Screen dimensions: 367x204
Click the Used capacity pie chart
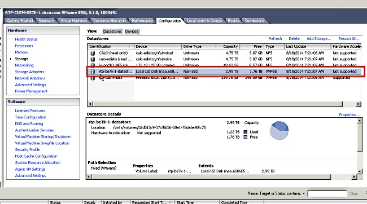pyautogui.click(x=279, y=130)
